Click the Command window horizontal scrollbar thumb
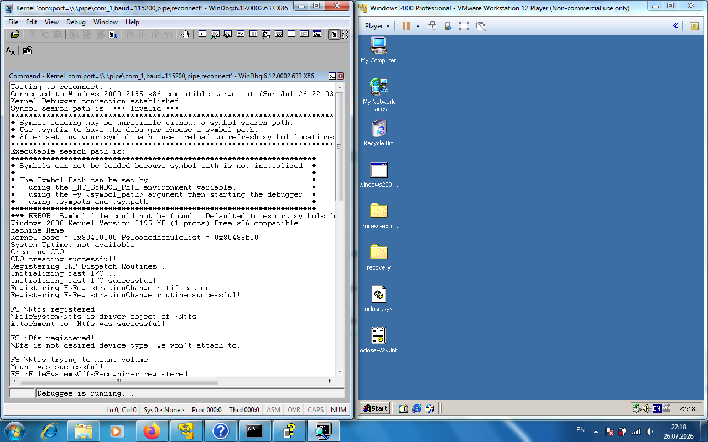 point(119,381)
